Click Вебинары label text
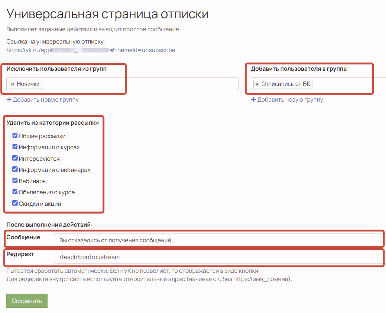Image resolution: width=386 pixels, height=313 pixels. click(33, 181)
